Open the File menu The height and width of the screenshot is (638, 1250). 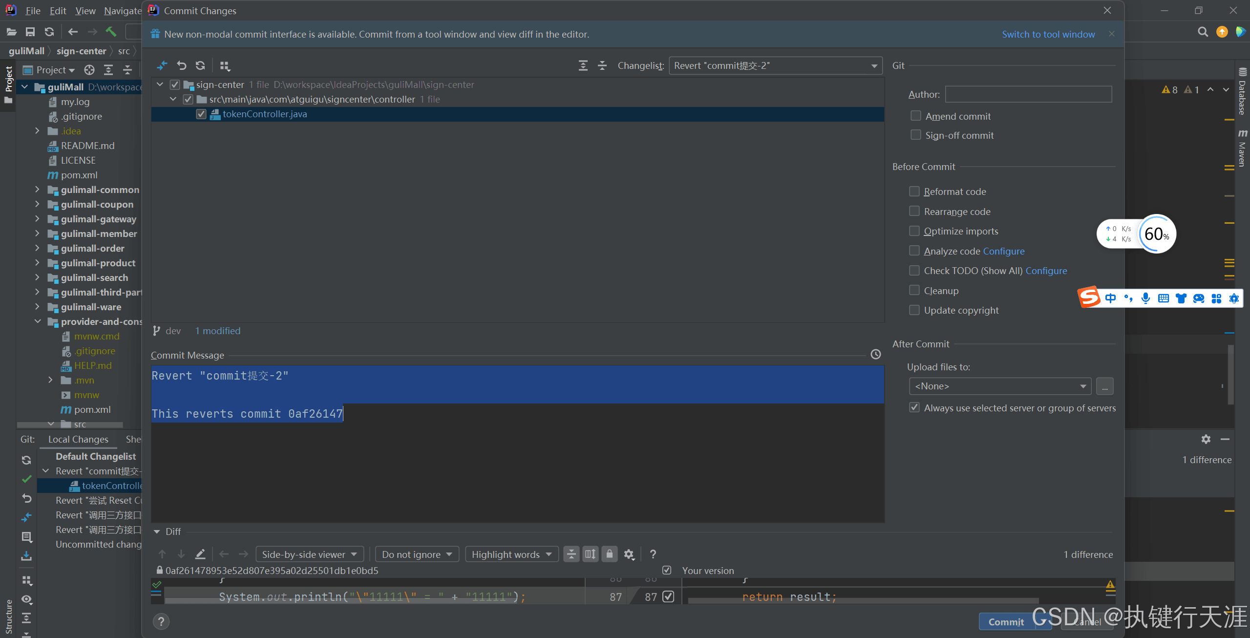[x=33, y=11]
